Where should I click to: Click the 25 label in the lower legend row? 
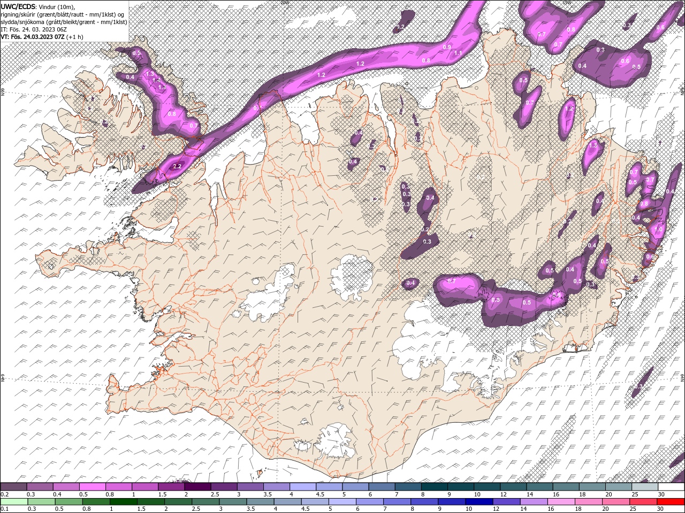click(633, 509)
